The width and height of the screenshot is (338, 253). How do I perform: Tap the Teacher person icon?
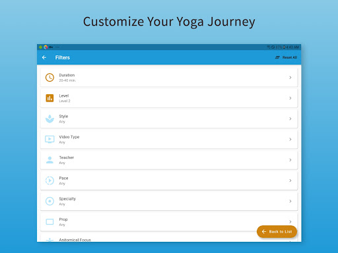[50, 160]
